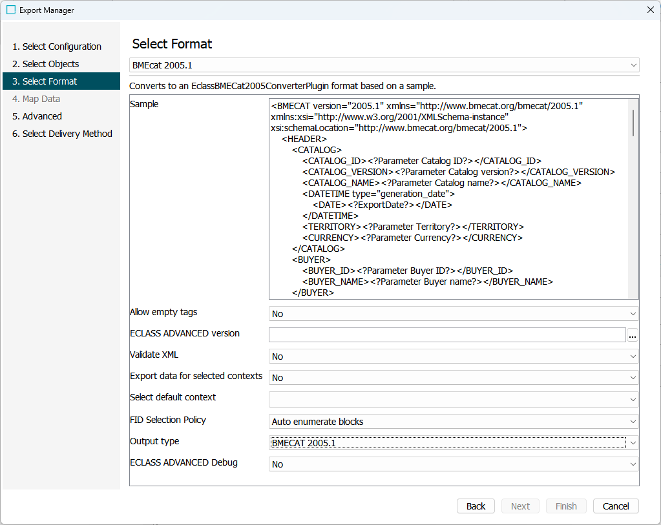This screenshot has height=525, width=661.
Task: Click the ECLASS ADVANCED version input field
Action: [x=447, y=335]
